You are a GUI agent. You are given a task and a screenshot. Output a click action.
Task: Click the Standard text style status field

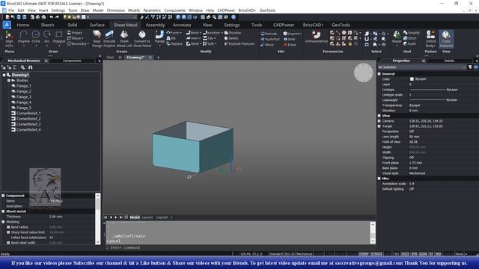pyautogui.click(x=276, y=254)
